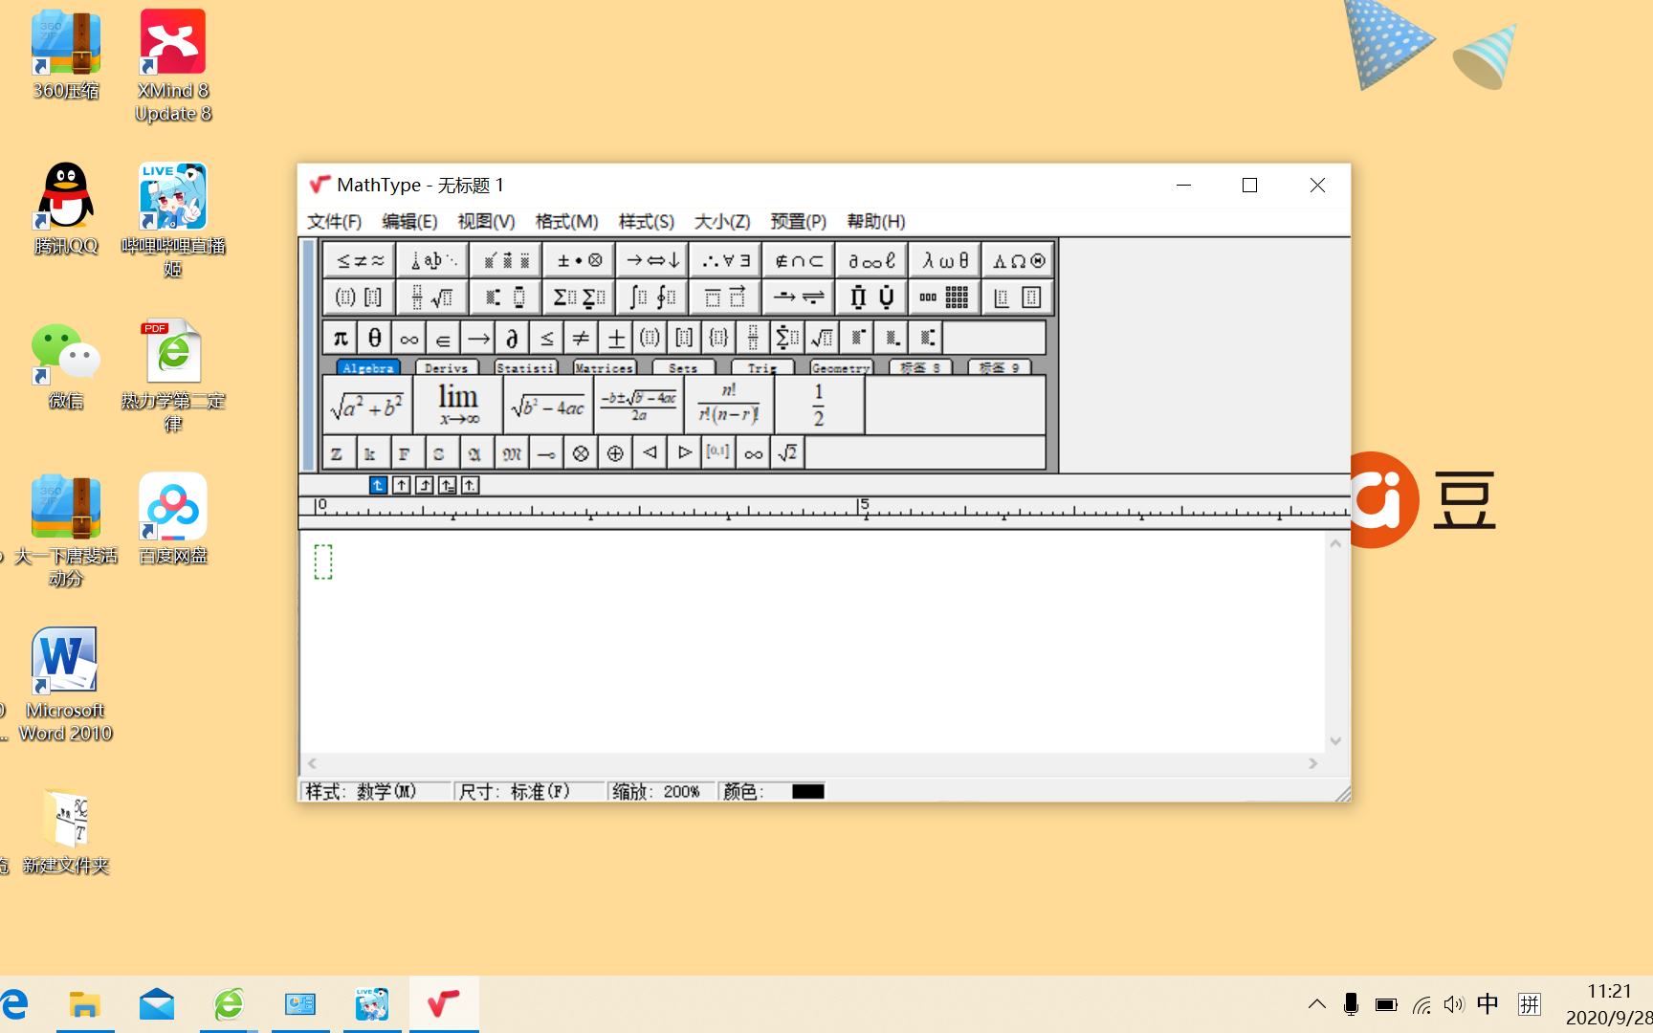Toggle the 中 input method indicator
1653x1033 pixels.
tap(1488, 1004)
